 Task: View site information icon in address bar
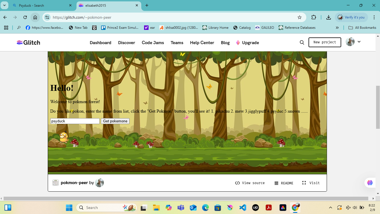[47, 17]
